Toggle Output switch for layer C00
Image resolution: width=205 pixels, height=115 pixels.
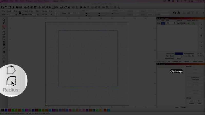189,23
